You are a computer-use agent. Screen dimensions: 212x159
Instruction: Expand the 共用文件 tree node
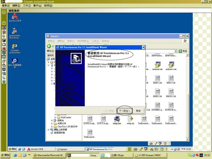tap(52, 123)
